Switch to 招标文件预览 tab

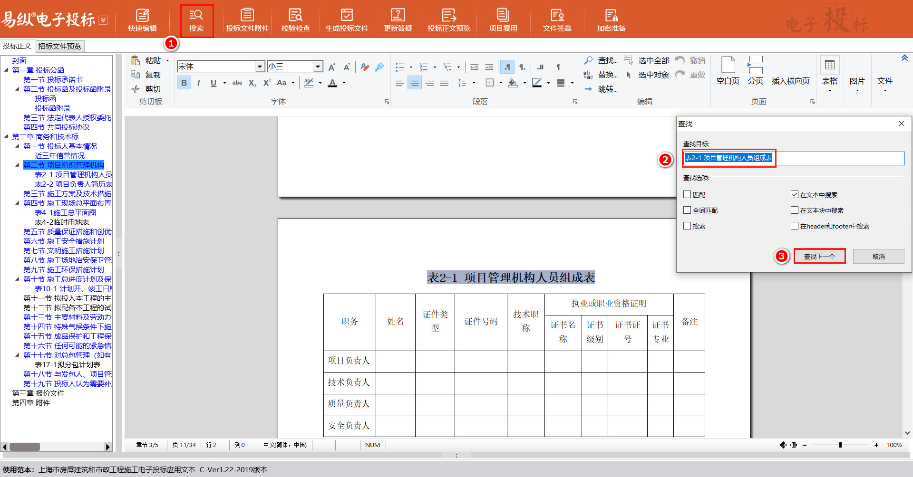60,46
